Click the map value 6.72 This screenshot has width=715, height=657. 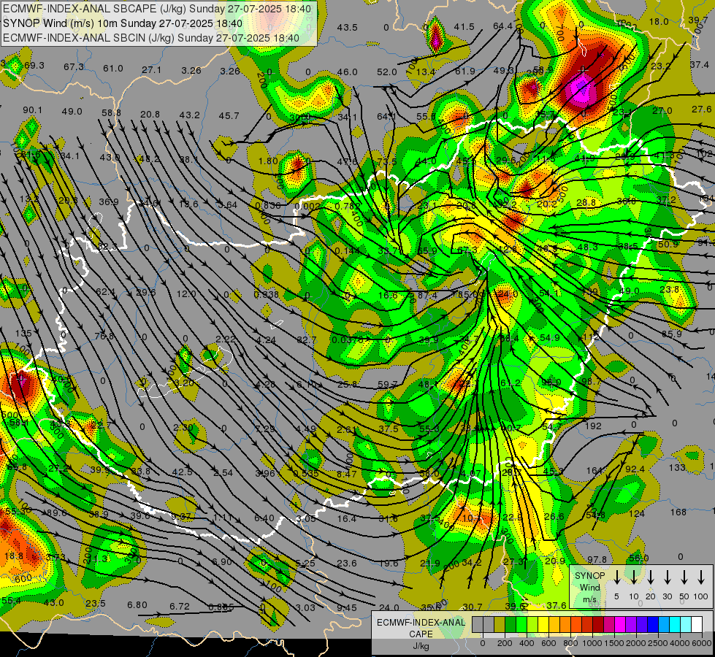click(179, 606)
